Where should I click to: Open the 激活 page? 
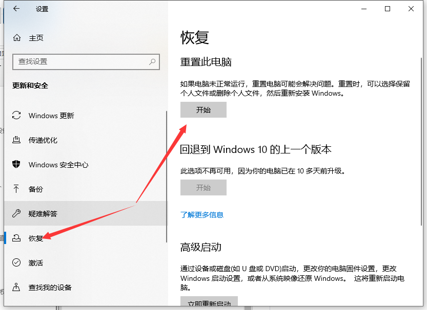click(x=85, y=263)
